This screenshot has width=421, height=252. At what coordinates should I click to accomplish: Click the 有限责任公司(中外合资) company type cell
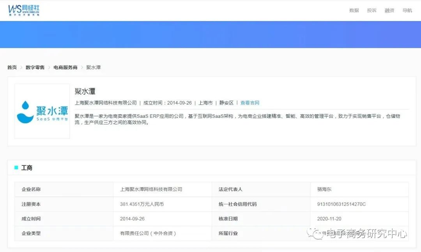click(x=148, y=233)
